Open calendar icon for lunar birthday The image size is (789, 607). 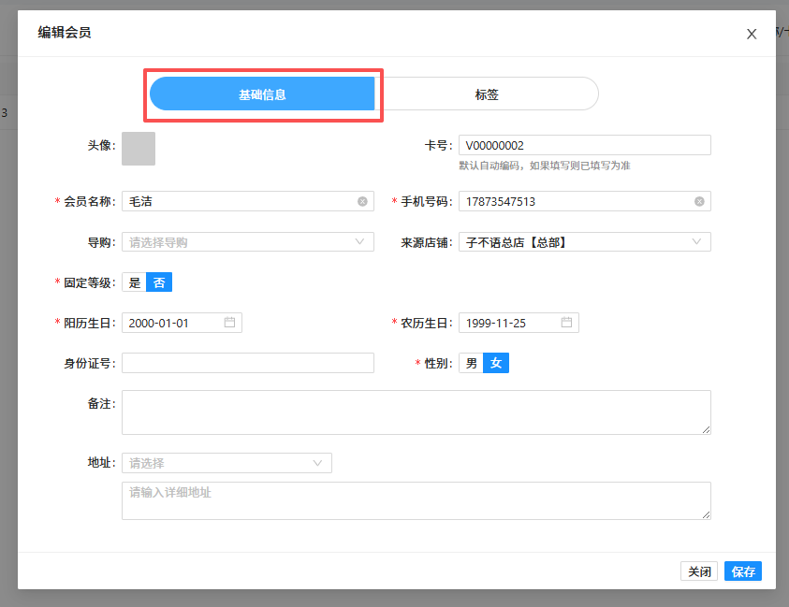(x=566, y=323)
